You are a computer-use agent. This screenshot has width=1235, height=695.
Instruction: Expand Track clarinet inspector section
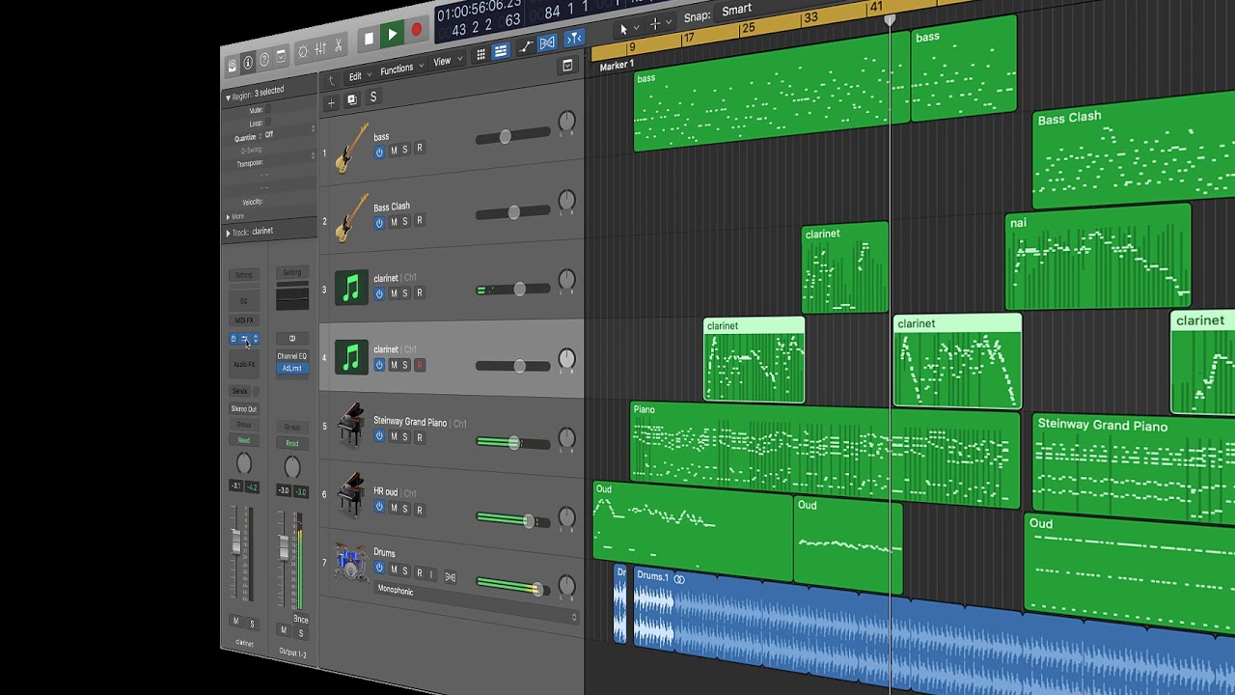(x=228, y=234)
